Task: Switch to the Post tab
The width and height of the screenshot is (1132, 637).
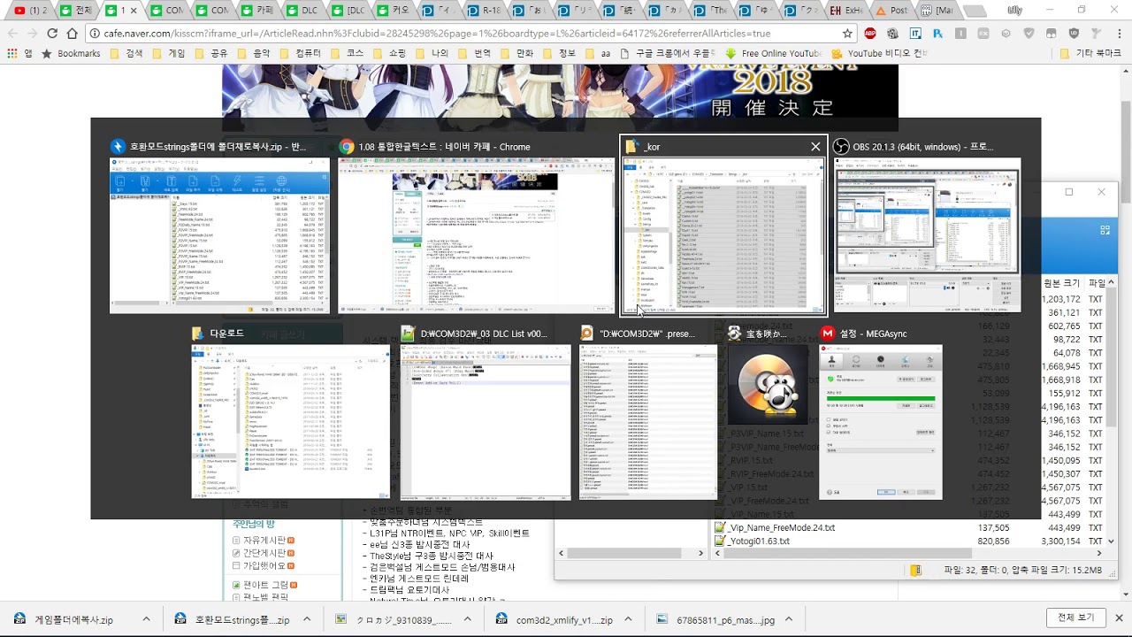Action: point(892,11)
